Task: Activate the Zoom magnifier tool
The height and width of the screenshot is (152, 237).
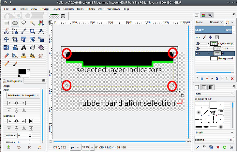Action: [x=32, y=31]
